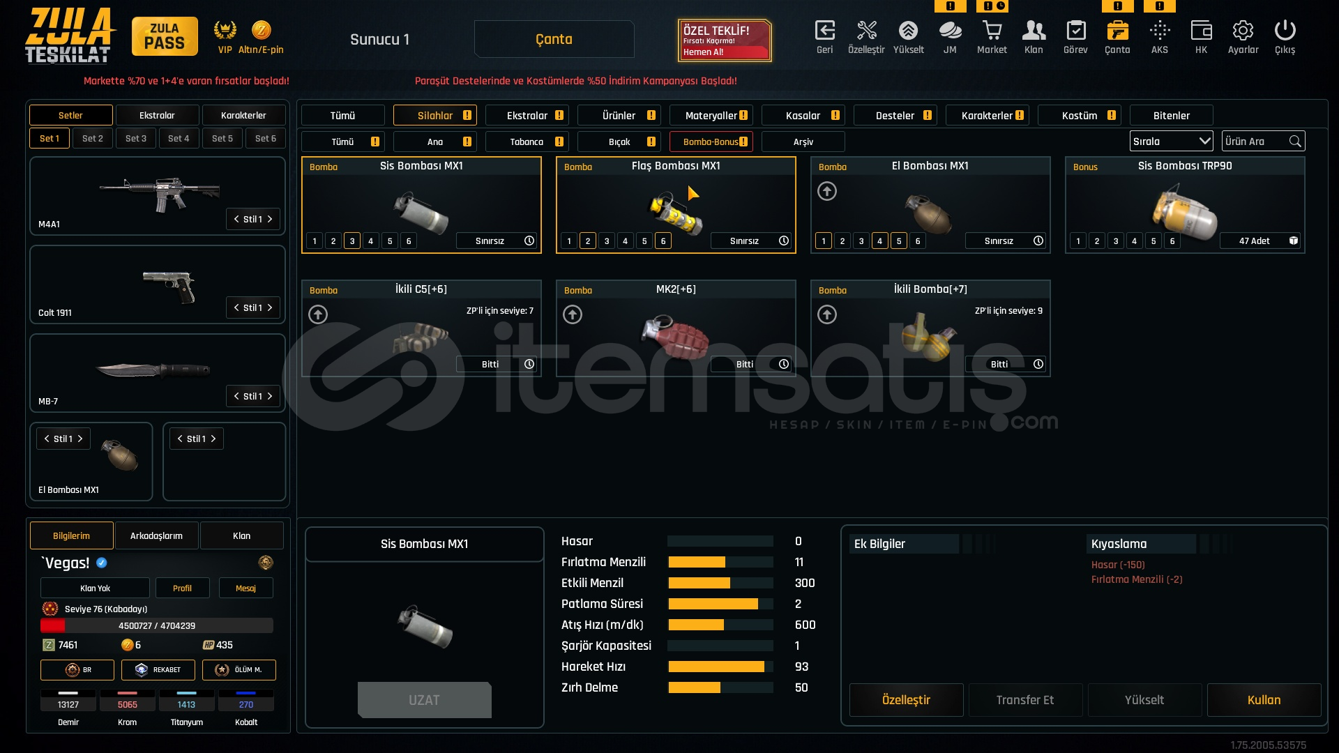Click the Kullan button
Image resolution: width=1339 pixels, height=753 pixels.
[1264, 699]
